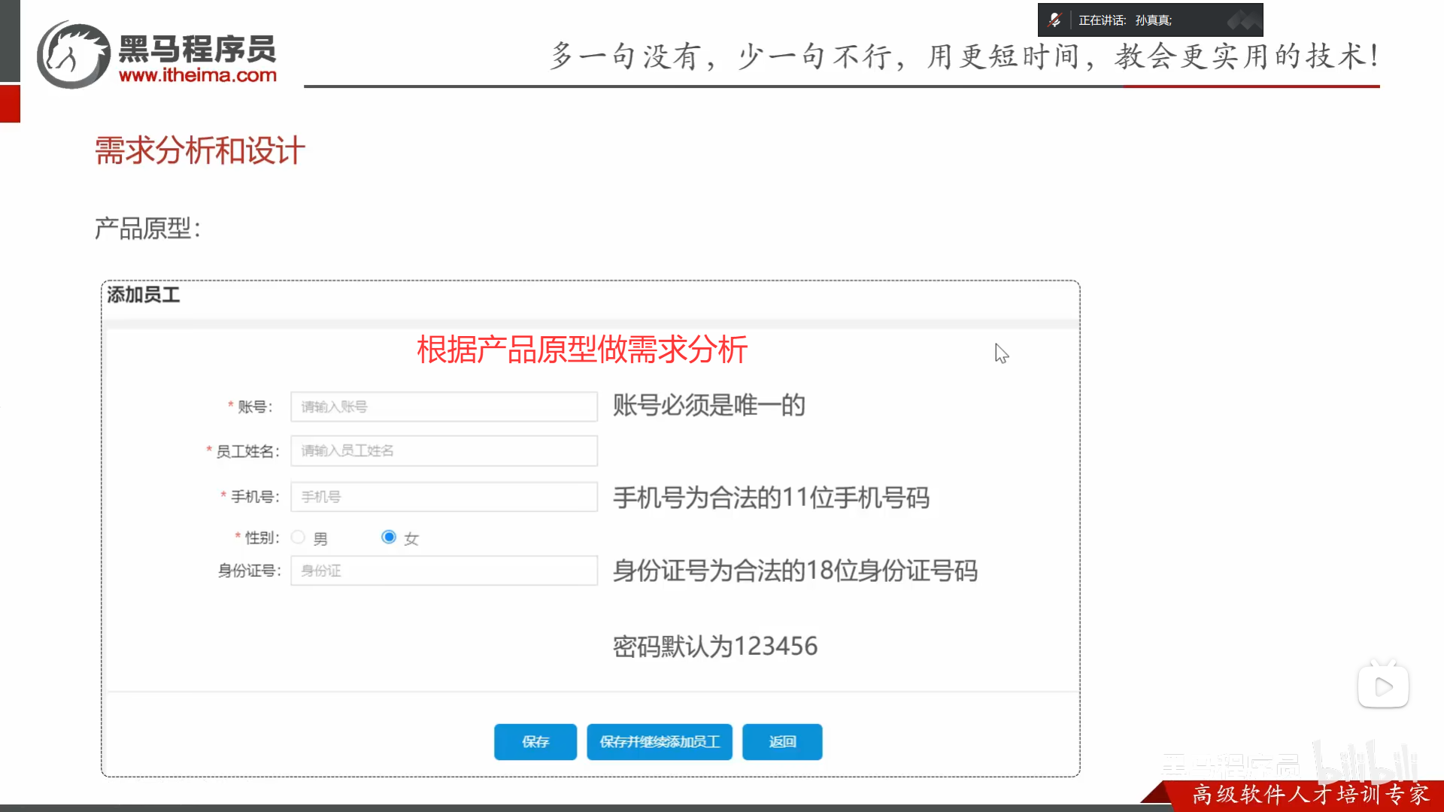Viewport: 1444px width, 812px height.
Task: Click the faded logo beside the speaking banner
Action: [1245, 20]
